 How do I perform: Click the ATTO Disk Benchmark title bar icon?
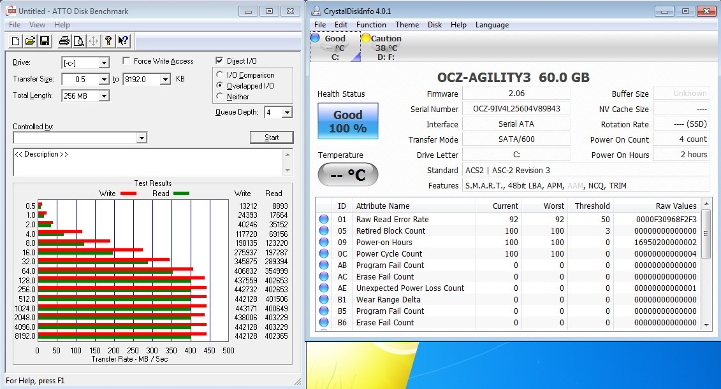(10, 11)
